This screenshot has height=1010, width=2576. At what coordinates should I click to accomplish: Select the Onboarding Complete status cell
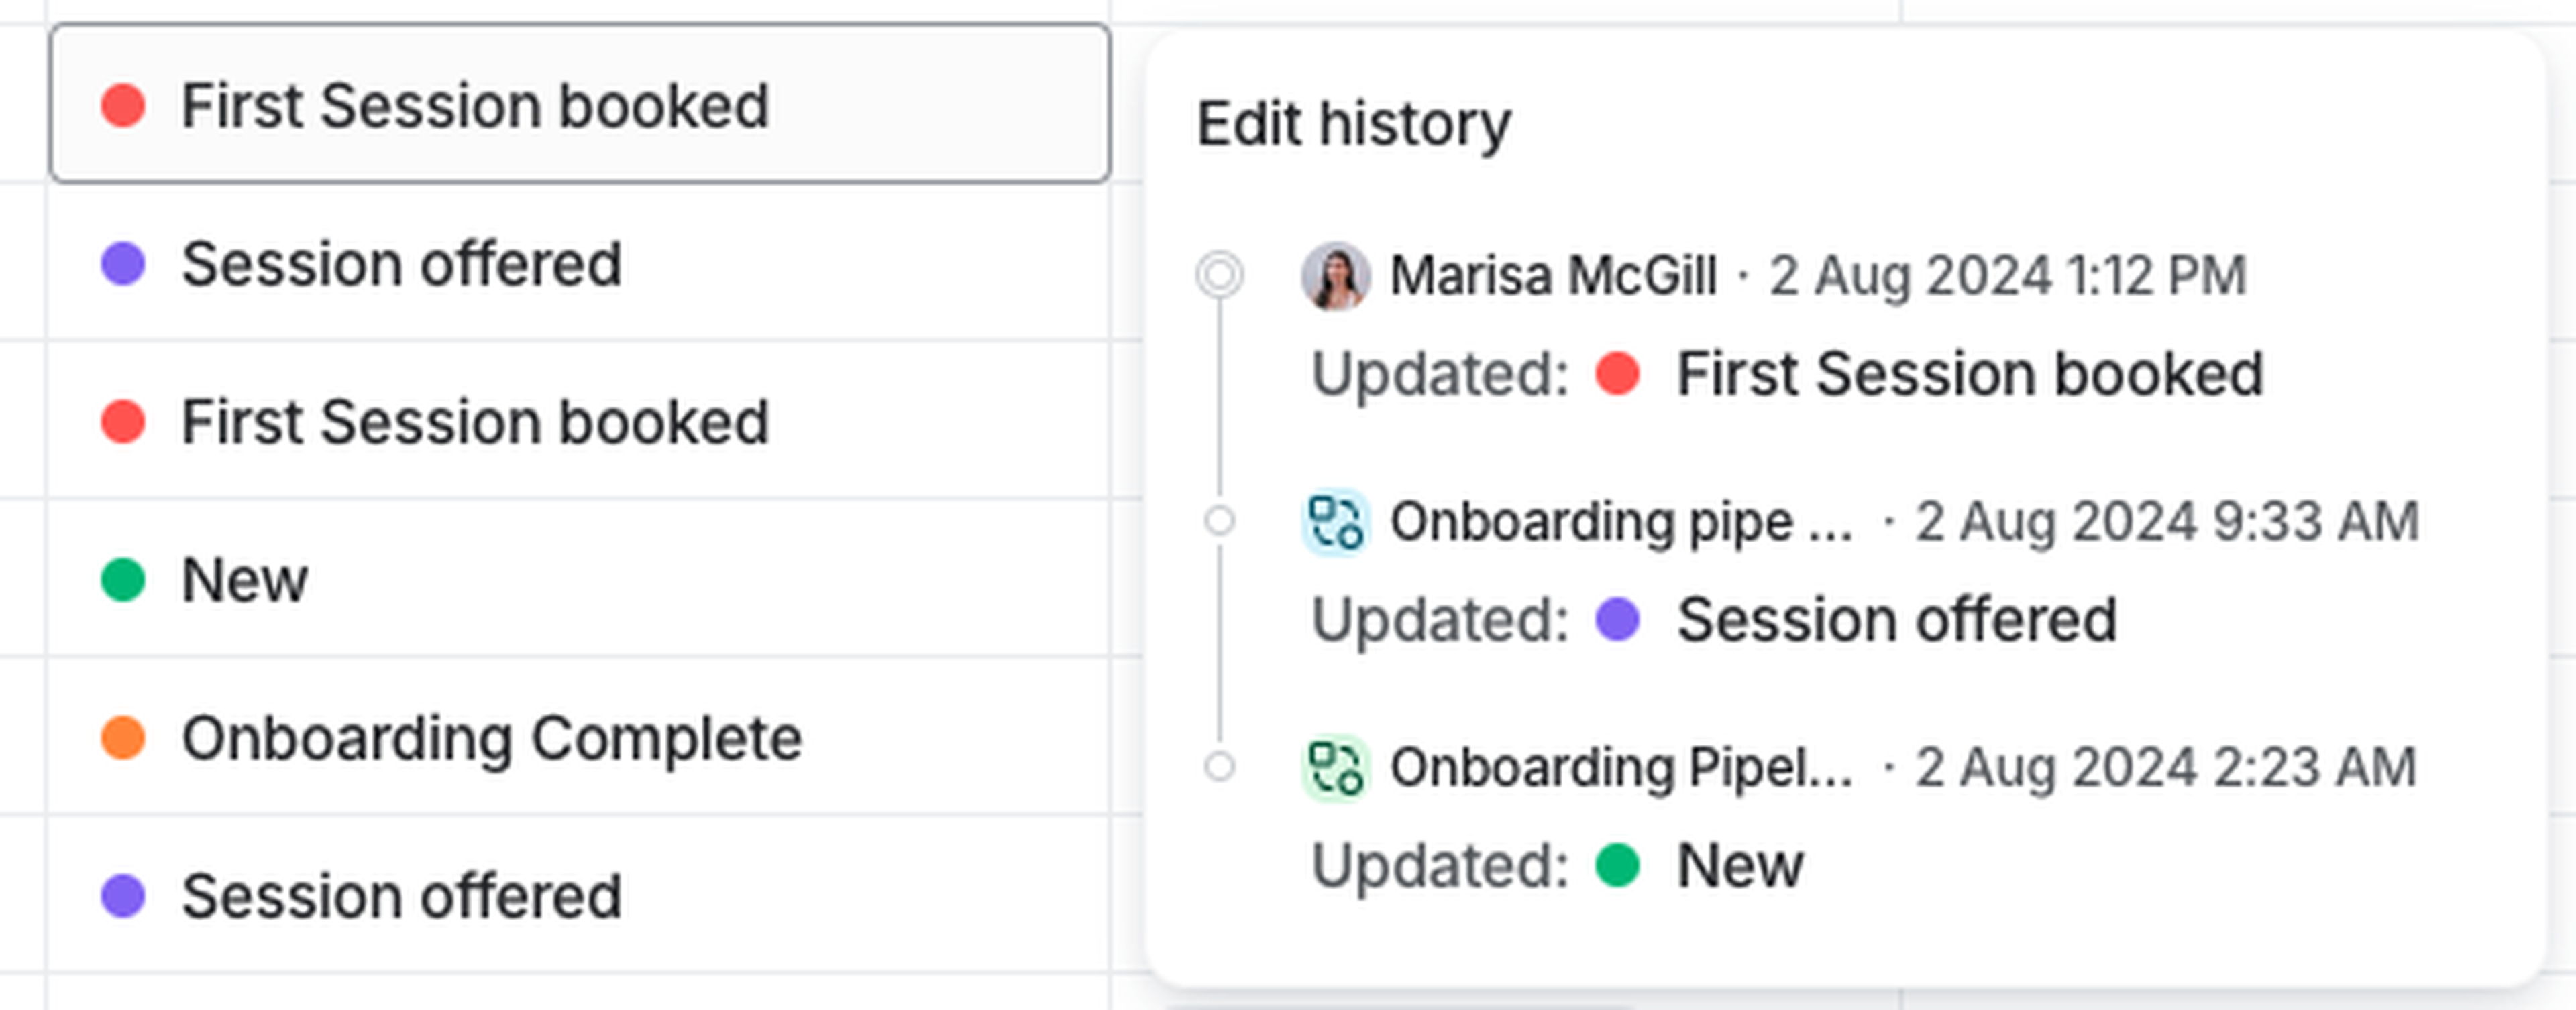pyautogui.click(x=579, y=737)
